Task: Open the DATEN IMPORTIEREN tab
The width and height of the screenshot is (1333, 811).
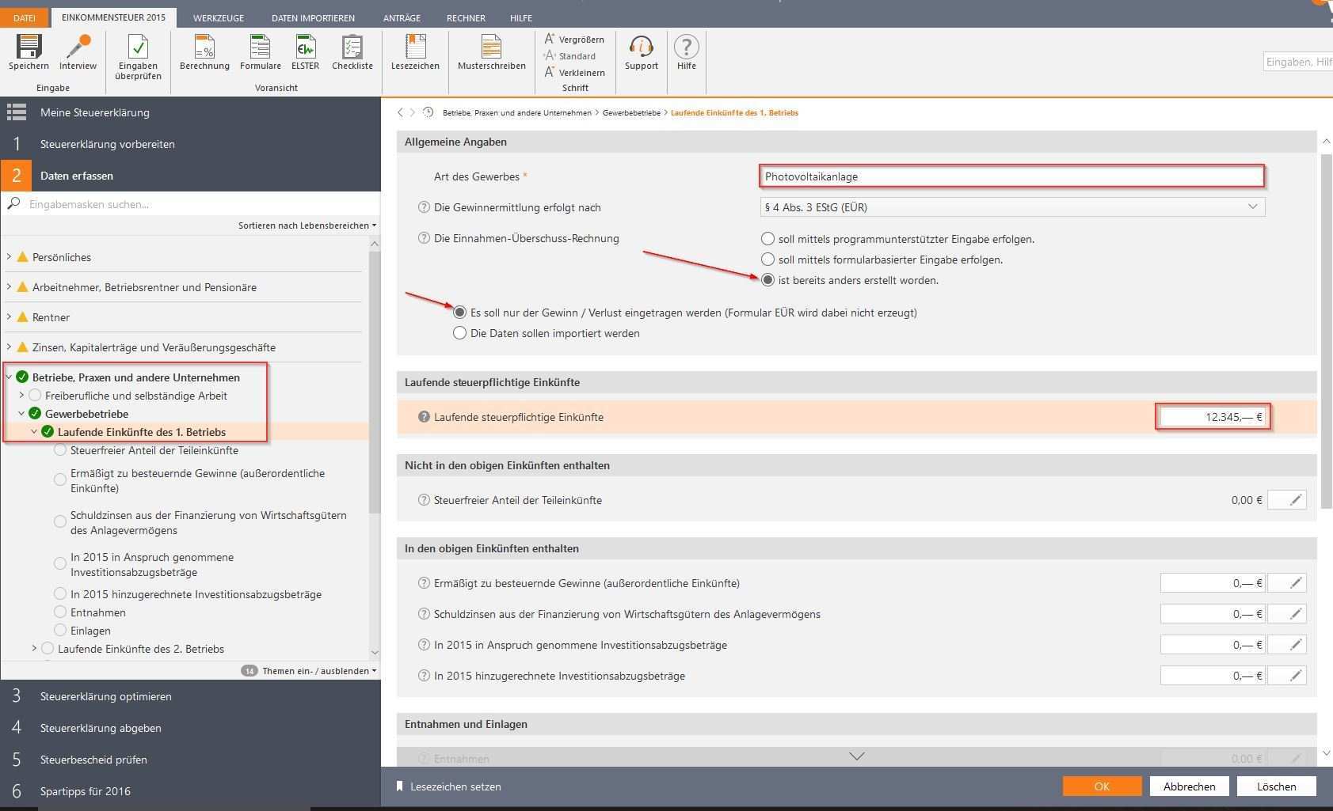Action: coord(313,17)
